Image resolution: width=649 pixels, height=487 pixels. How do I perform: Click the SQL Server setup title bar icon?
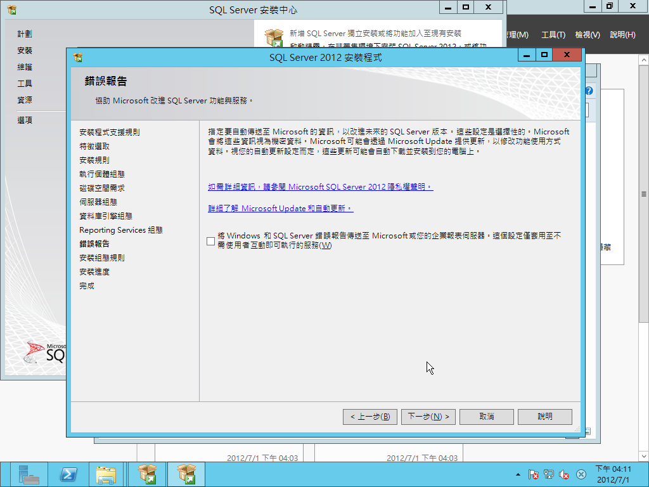pyautogui.click(x=78, y=57)
